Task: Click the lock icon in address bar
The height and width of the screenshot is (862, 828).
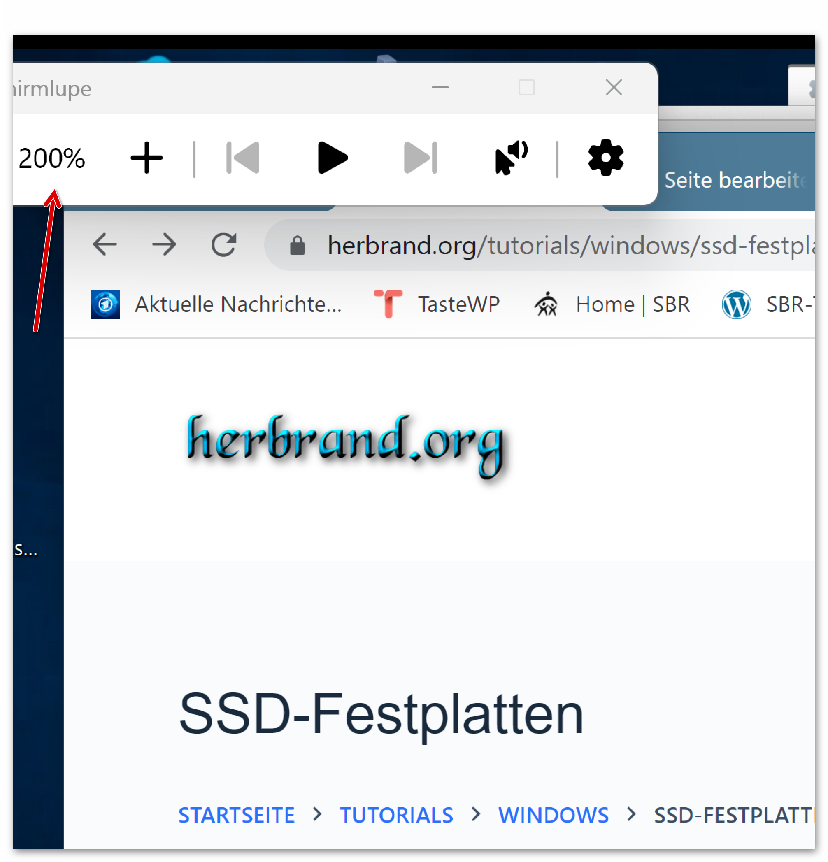Action: (x=298, y=245)
